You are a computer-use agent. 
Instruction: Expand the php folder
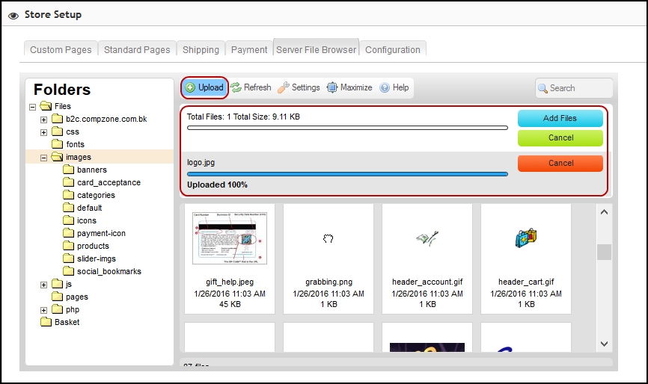tap(44, 310)
